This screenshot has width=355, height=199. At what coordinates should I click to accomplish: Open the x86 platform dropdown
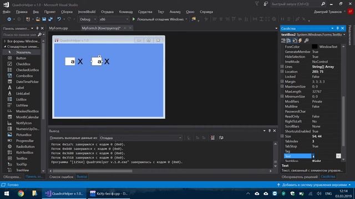[114, 19]
